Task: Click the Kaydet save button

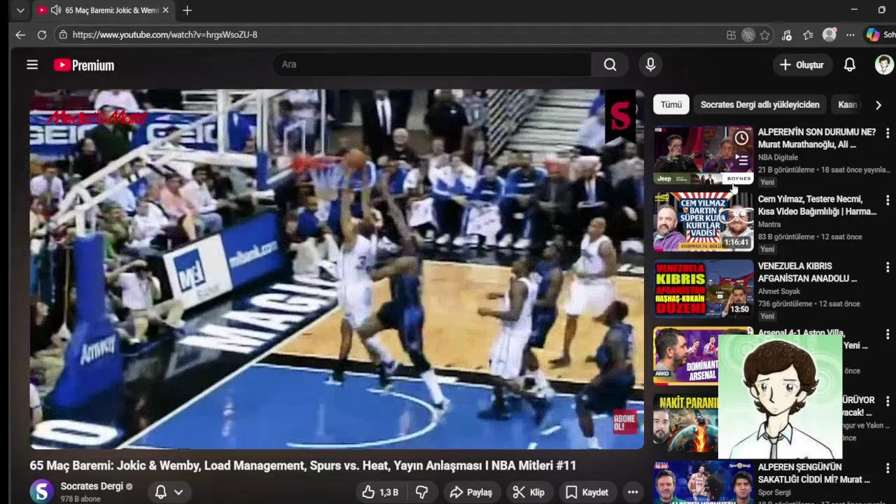Action: click(587, 492)
